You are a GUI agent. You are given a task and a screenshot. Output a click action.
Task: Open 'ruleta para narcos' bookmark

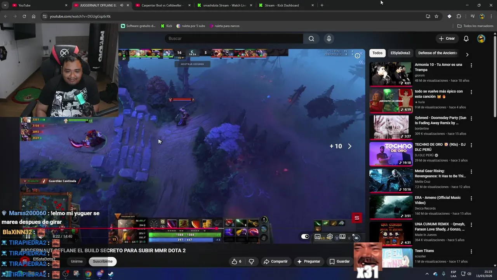coord(224,26)
